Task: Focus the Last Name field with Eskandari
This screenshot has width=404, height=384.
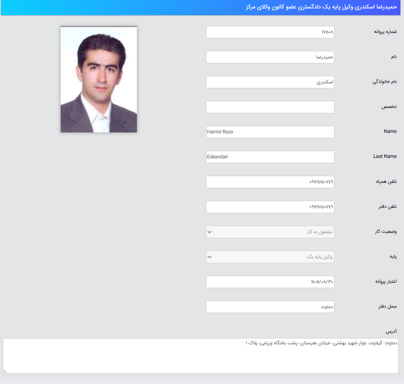Action: click(270, 157)
